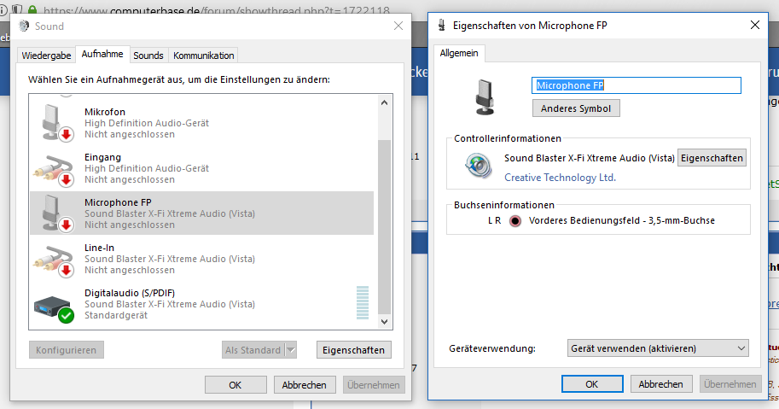Select the Line-In cable device icon

54,260
